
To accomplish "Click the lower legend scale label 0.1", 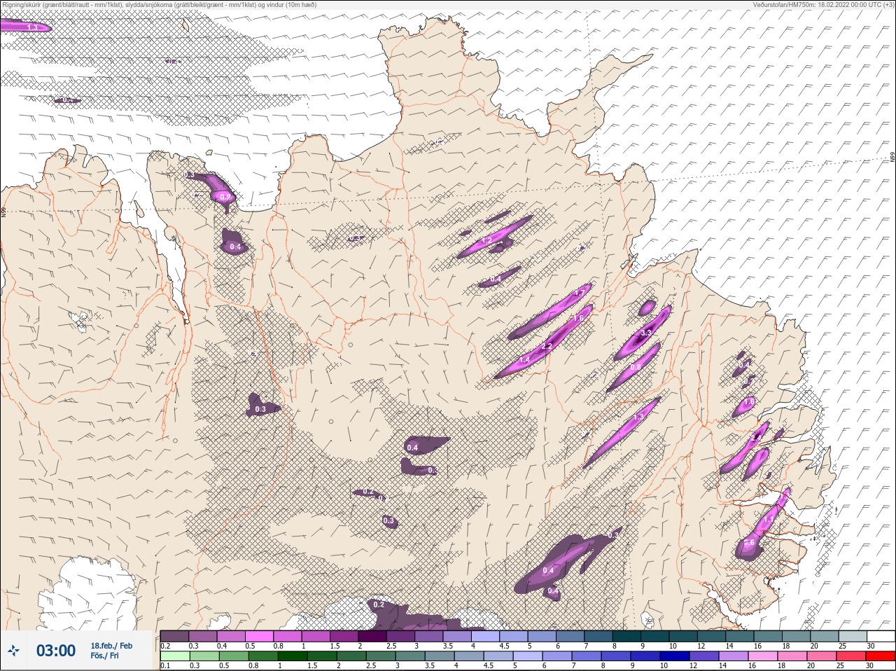I will point(165,665).
